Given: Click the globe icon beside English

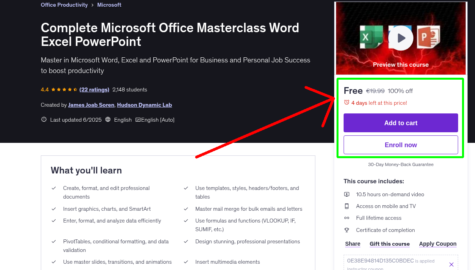Looking at the screenshot, I should pos(108,120).
